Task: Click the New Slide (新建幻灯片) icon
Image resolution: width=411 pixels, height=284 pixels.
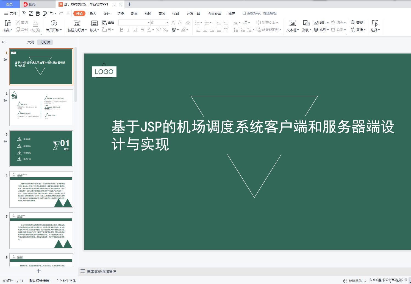Action: (77, 23)
